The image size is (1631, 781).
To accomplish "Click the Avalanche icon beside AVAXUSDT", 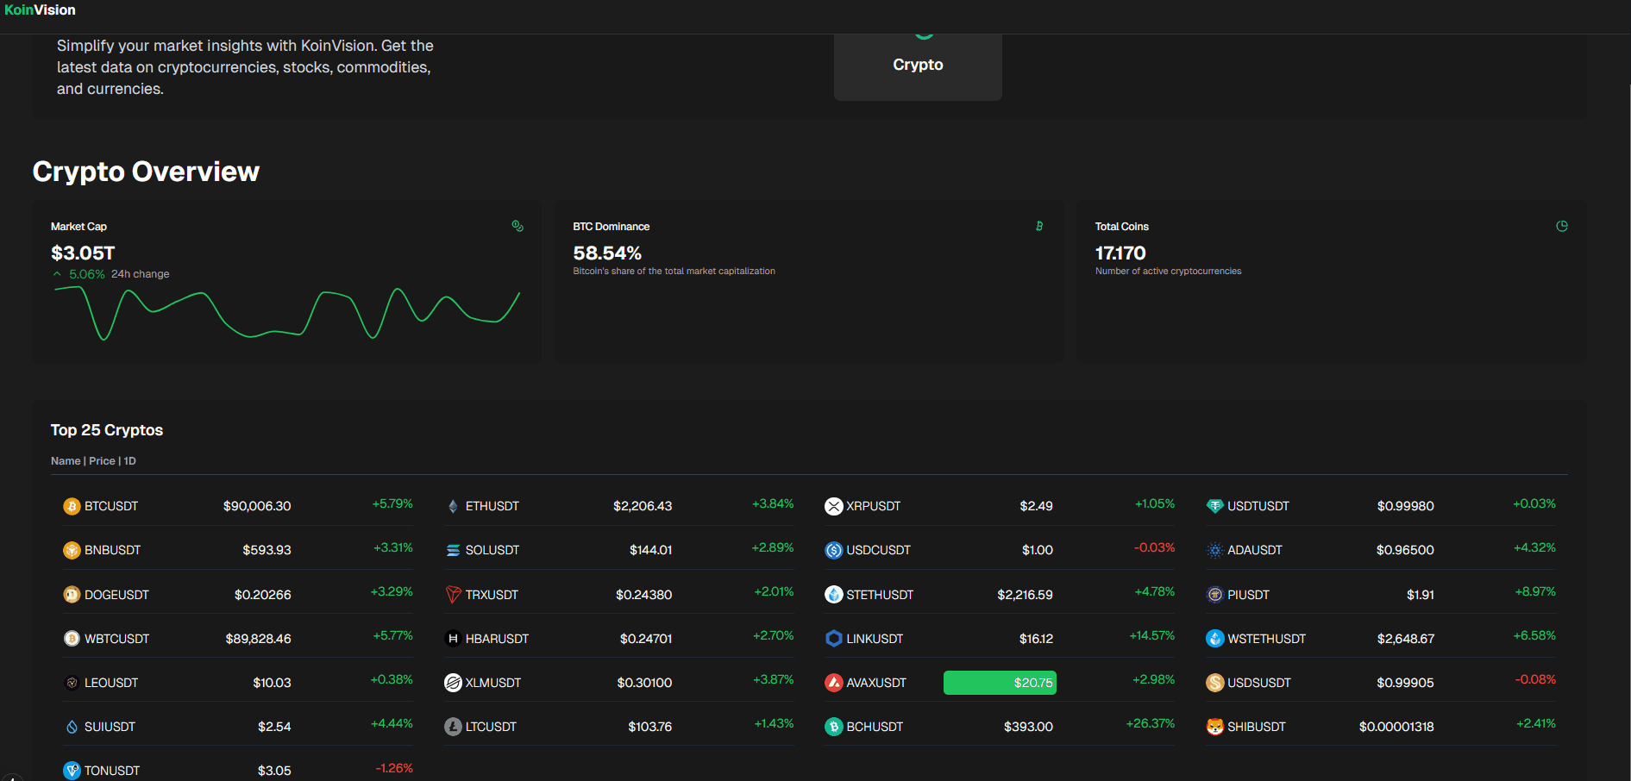I will [833, 683].
